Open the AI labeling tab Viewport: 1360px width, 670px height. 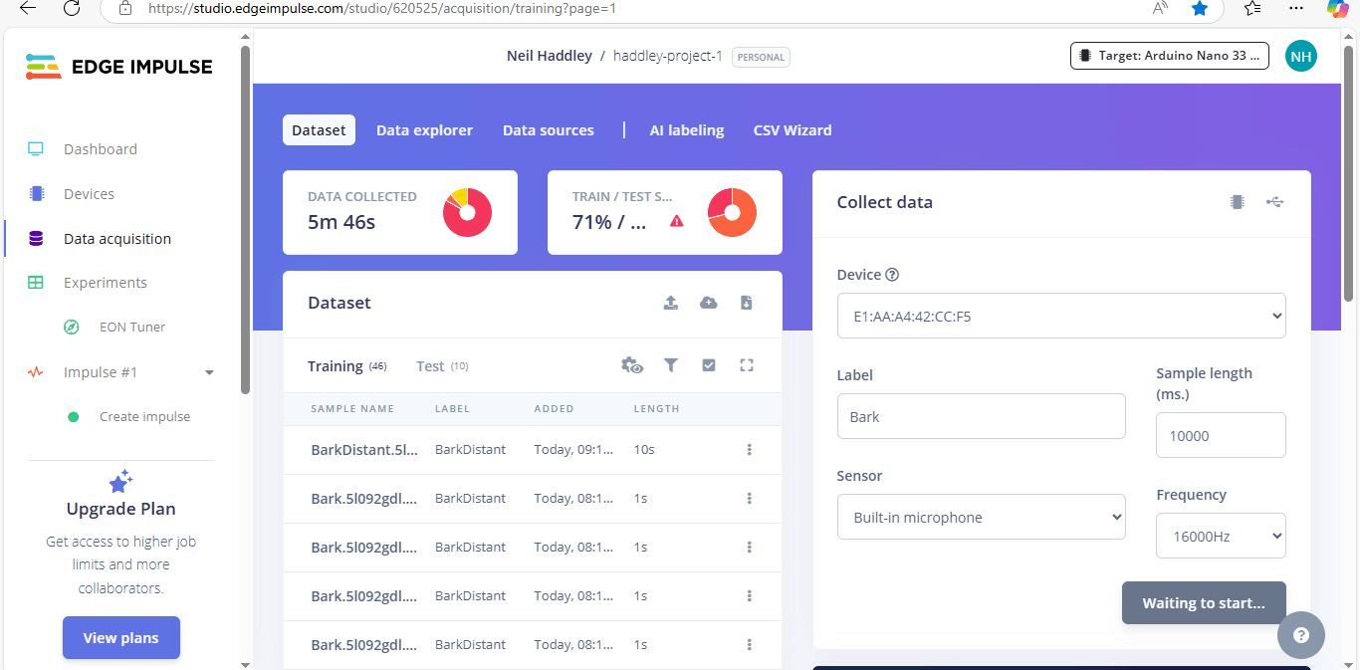click(x=687, y=130)
